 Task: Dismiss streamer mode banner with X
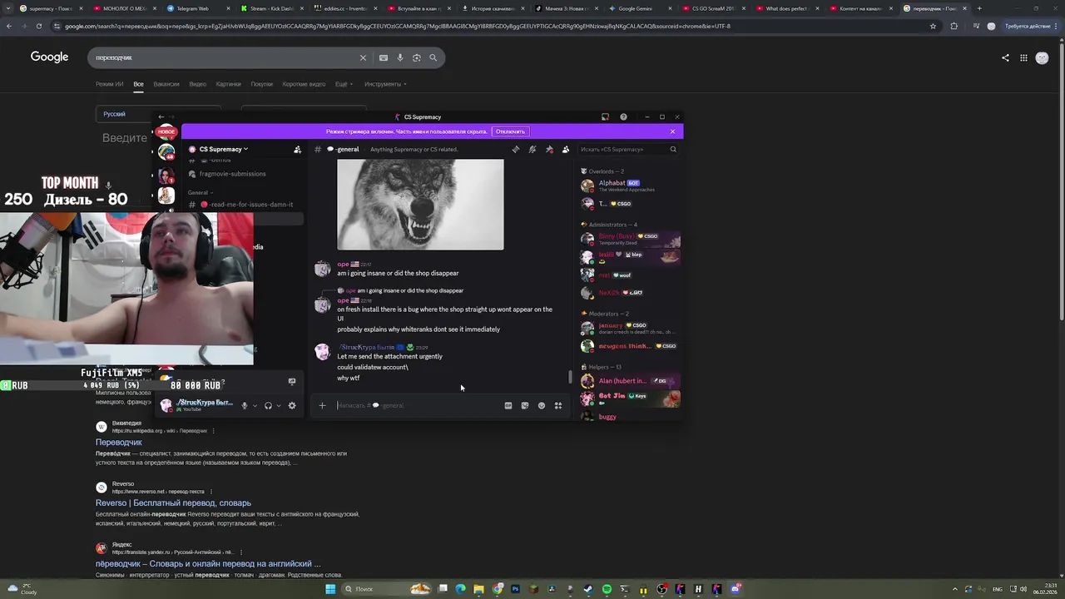point(672,131)
